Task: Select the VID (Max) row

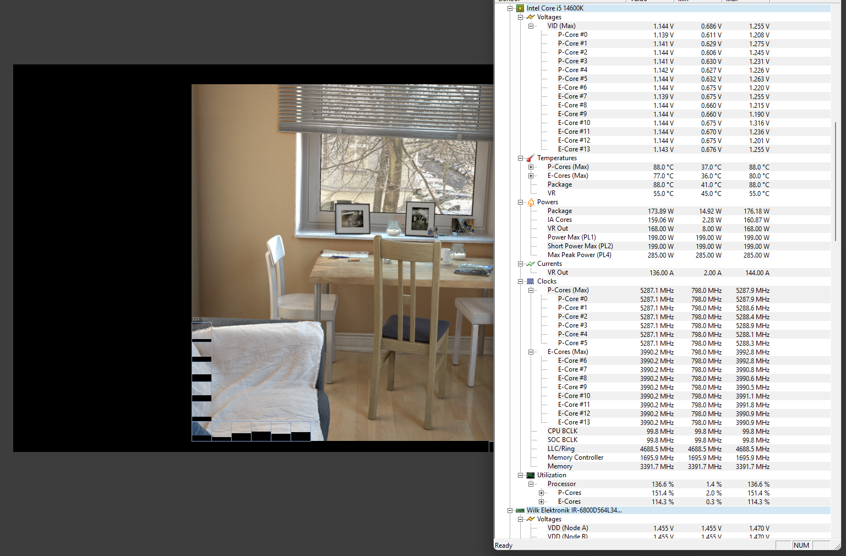Action: 663,26
